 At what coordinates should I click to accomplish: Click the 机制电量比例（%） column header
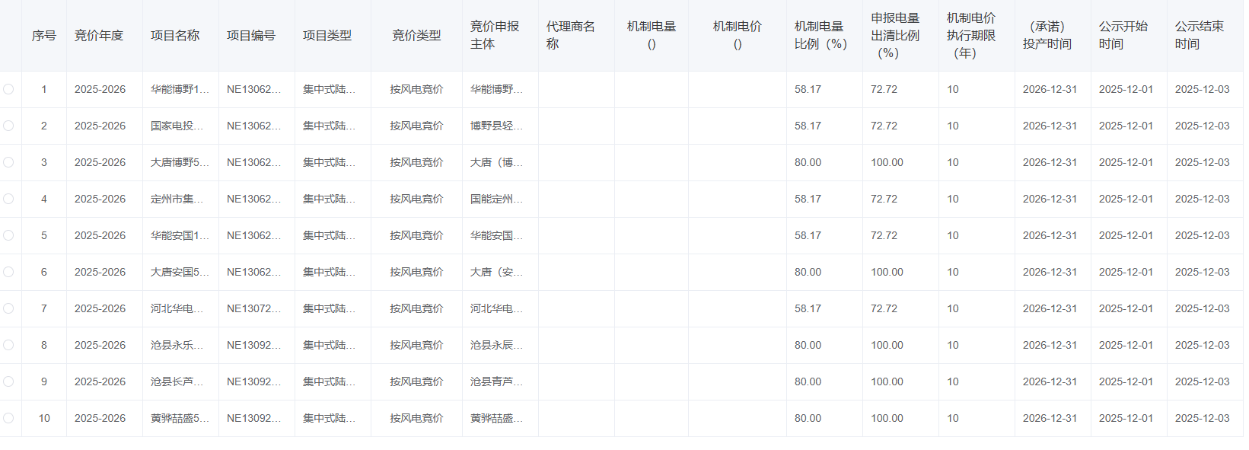tap(820, 36)
